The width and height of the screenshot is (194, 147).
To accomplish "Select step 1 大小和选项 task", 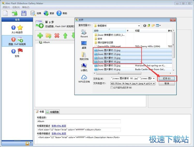I will (17, 29).
